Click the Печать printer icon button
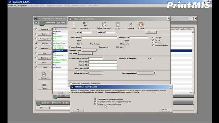 coord(44,85)
